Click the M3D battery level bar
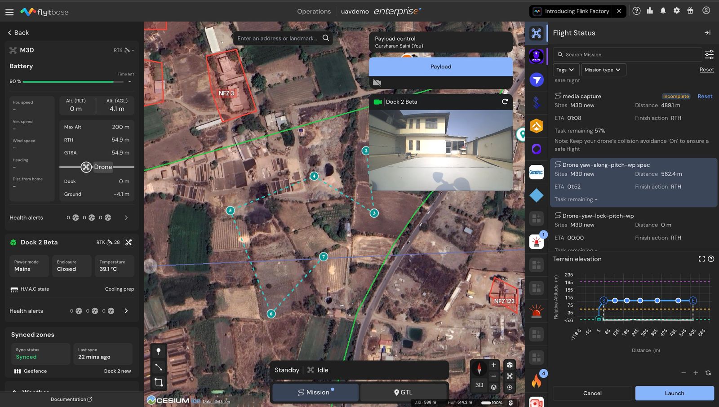 coord(73,82)
